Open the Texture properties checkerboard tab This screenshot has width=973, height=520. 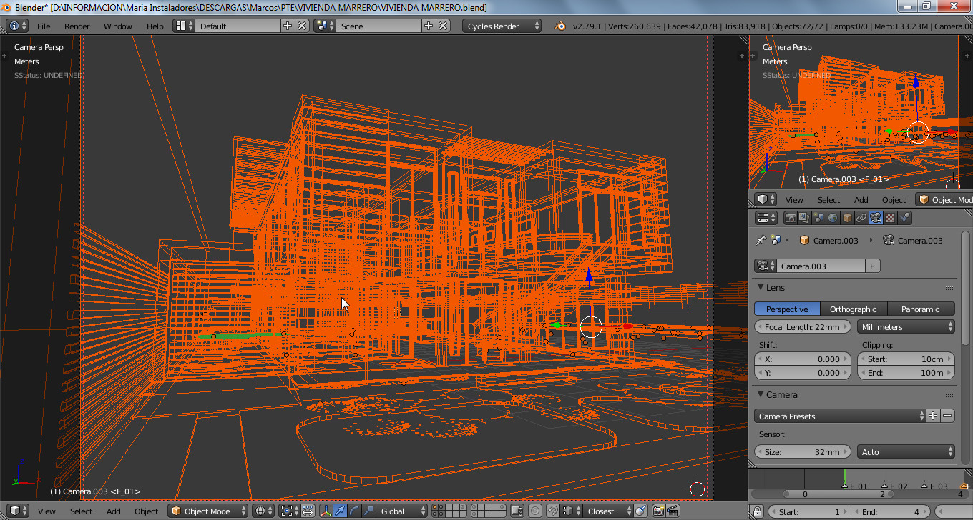tap(890, 218)
